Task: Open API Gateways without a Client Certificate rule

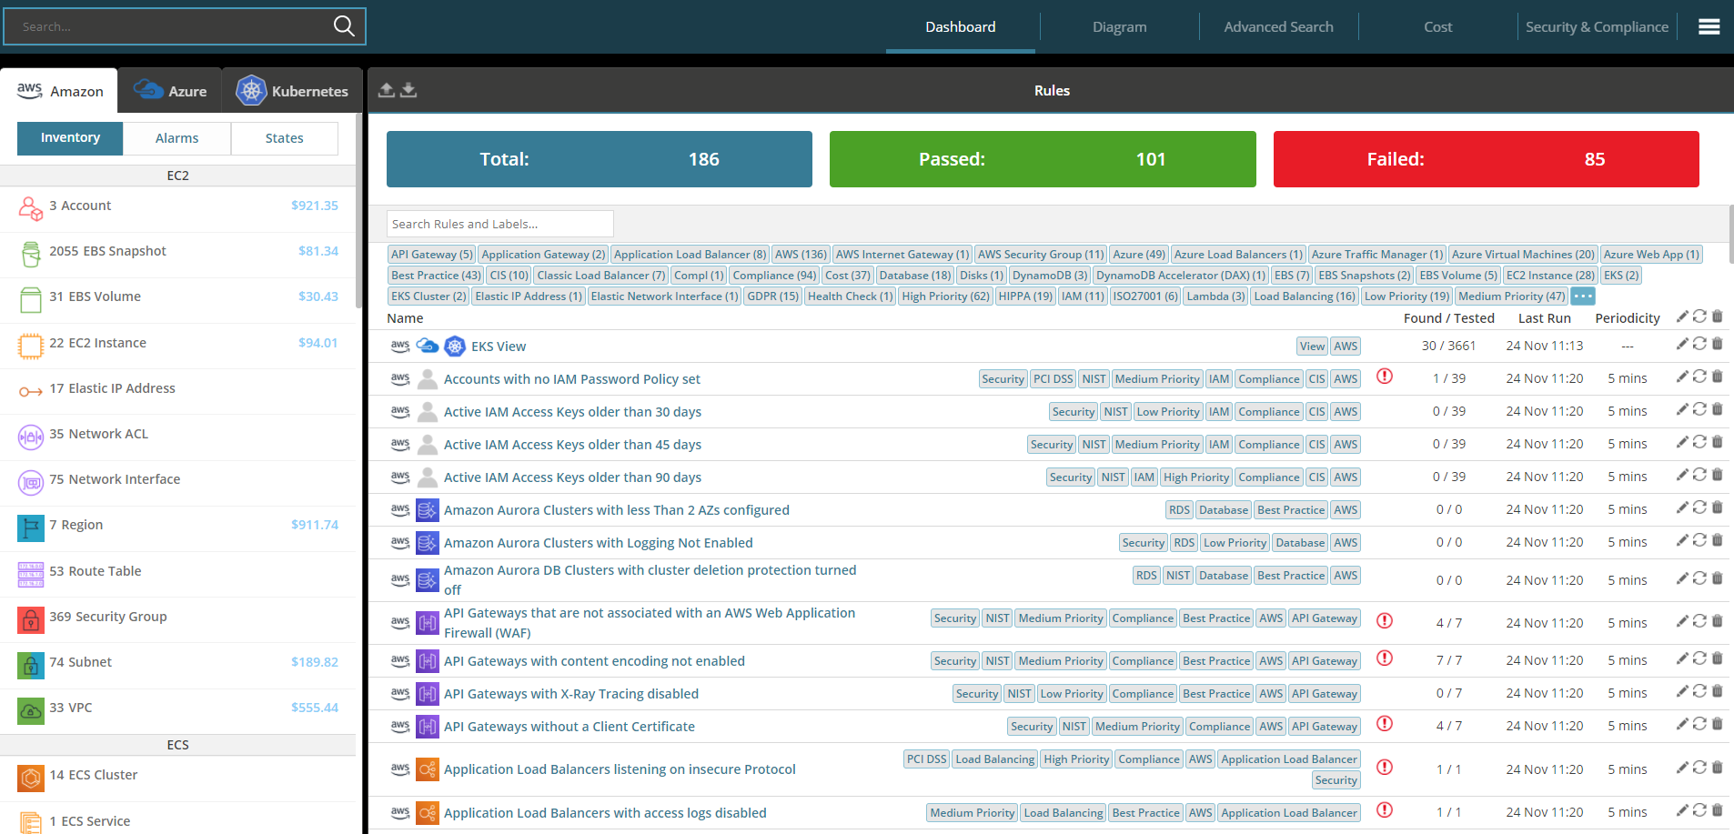Action: (569, 727)
